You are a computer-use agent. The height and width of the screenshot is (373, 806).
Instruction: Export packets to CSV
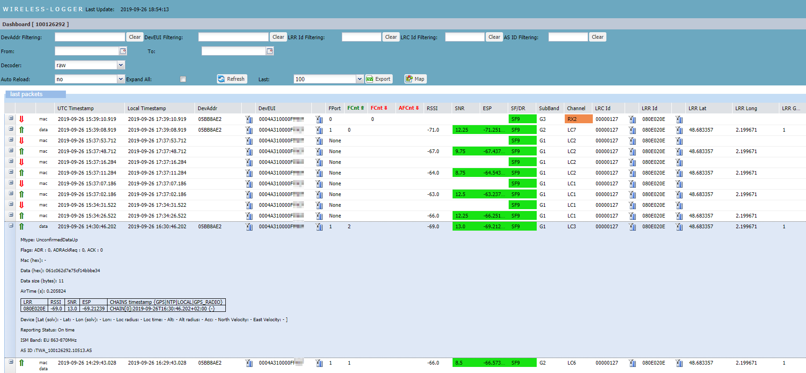tap(378, 79)
